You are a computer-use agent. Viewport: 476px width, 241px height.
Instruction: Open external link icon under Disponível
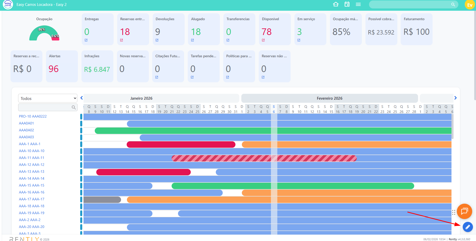click(263, 40)
